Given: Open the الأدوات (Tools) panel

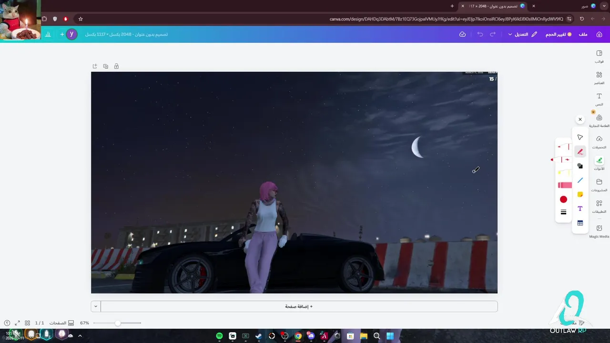Looking at the screenshot, I should point(599,164).
